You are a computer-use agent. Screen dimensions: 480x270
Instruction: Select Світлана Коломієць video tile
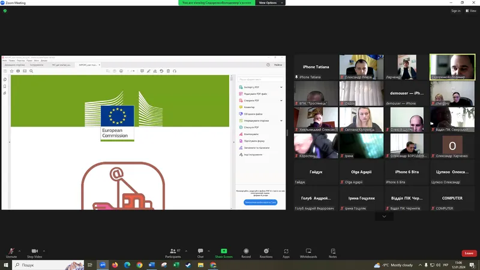coord(361,119)
